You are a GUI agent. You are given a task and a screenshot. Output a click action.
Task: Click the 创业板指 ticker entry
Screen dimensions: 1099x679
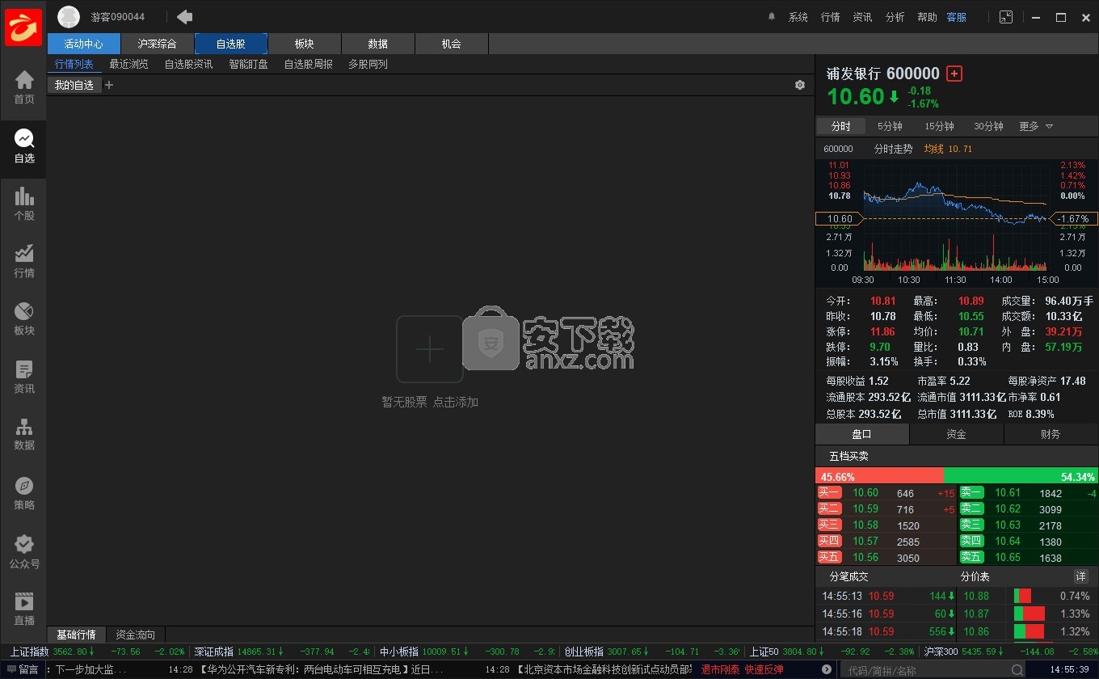652,652
